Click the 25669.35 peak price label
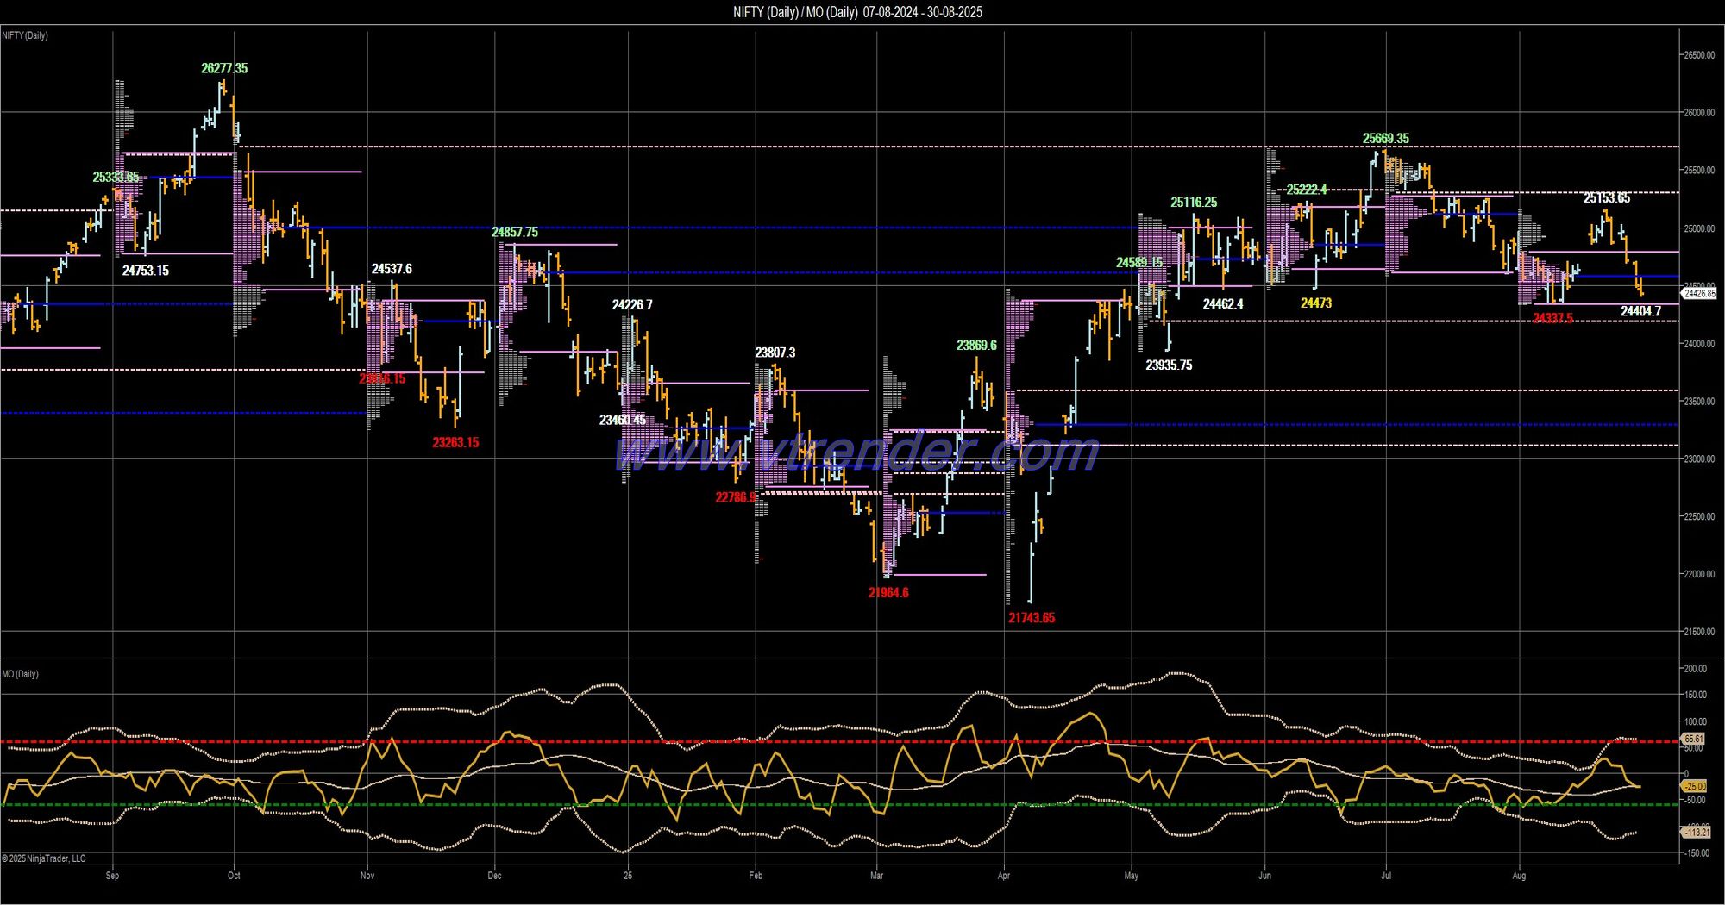Screen dimensions: 1725x905 tap(1386, 139)
